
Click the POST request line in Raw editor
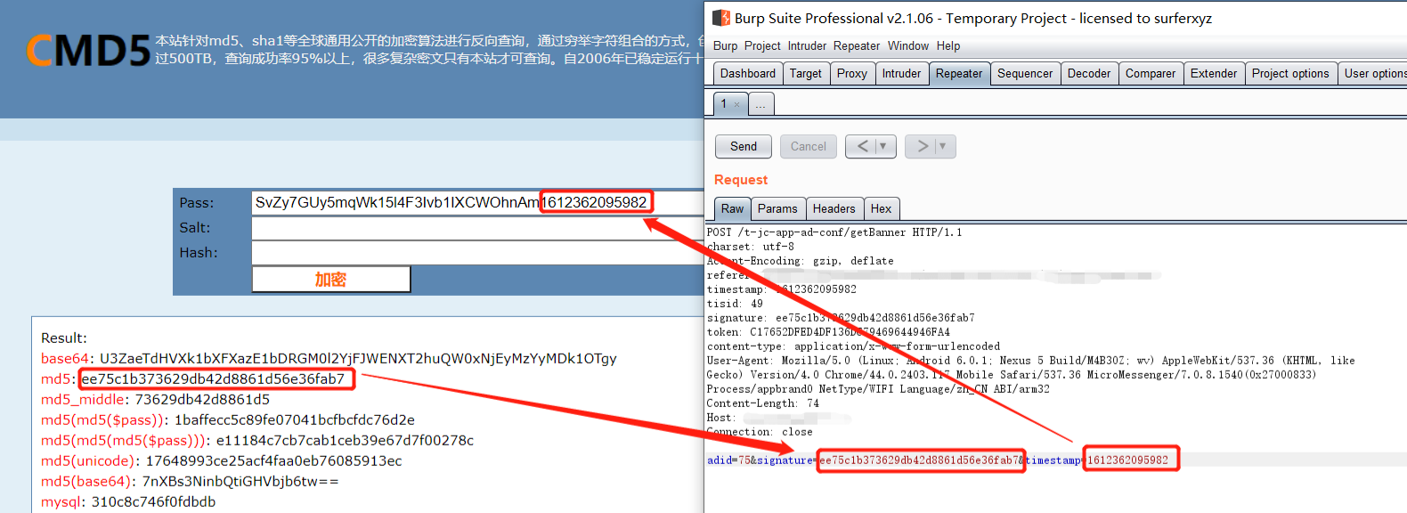(834, 232)
